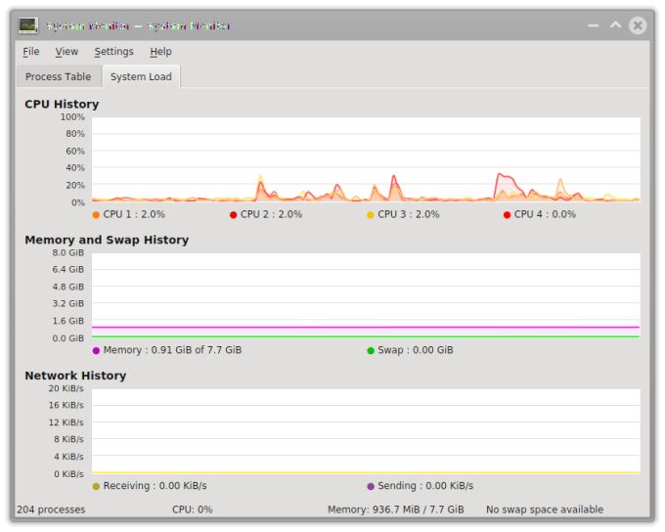Click the '60%' CPU axis label
The width and height of the screenshot is (665, 532).
[75, 151]
